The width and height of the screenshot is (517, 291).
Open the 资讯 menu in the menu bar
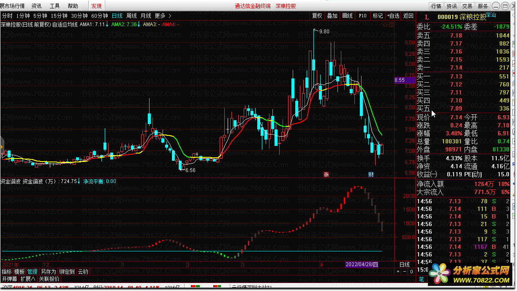[x=37, y=6]
